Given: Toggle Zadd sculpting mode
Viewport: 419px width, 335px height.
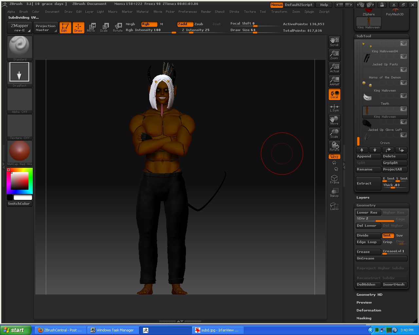Looking at the screenshot, I should pos(185,24).
